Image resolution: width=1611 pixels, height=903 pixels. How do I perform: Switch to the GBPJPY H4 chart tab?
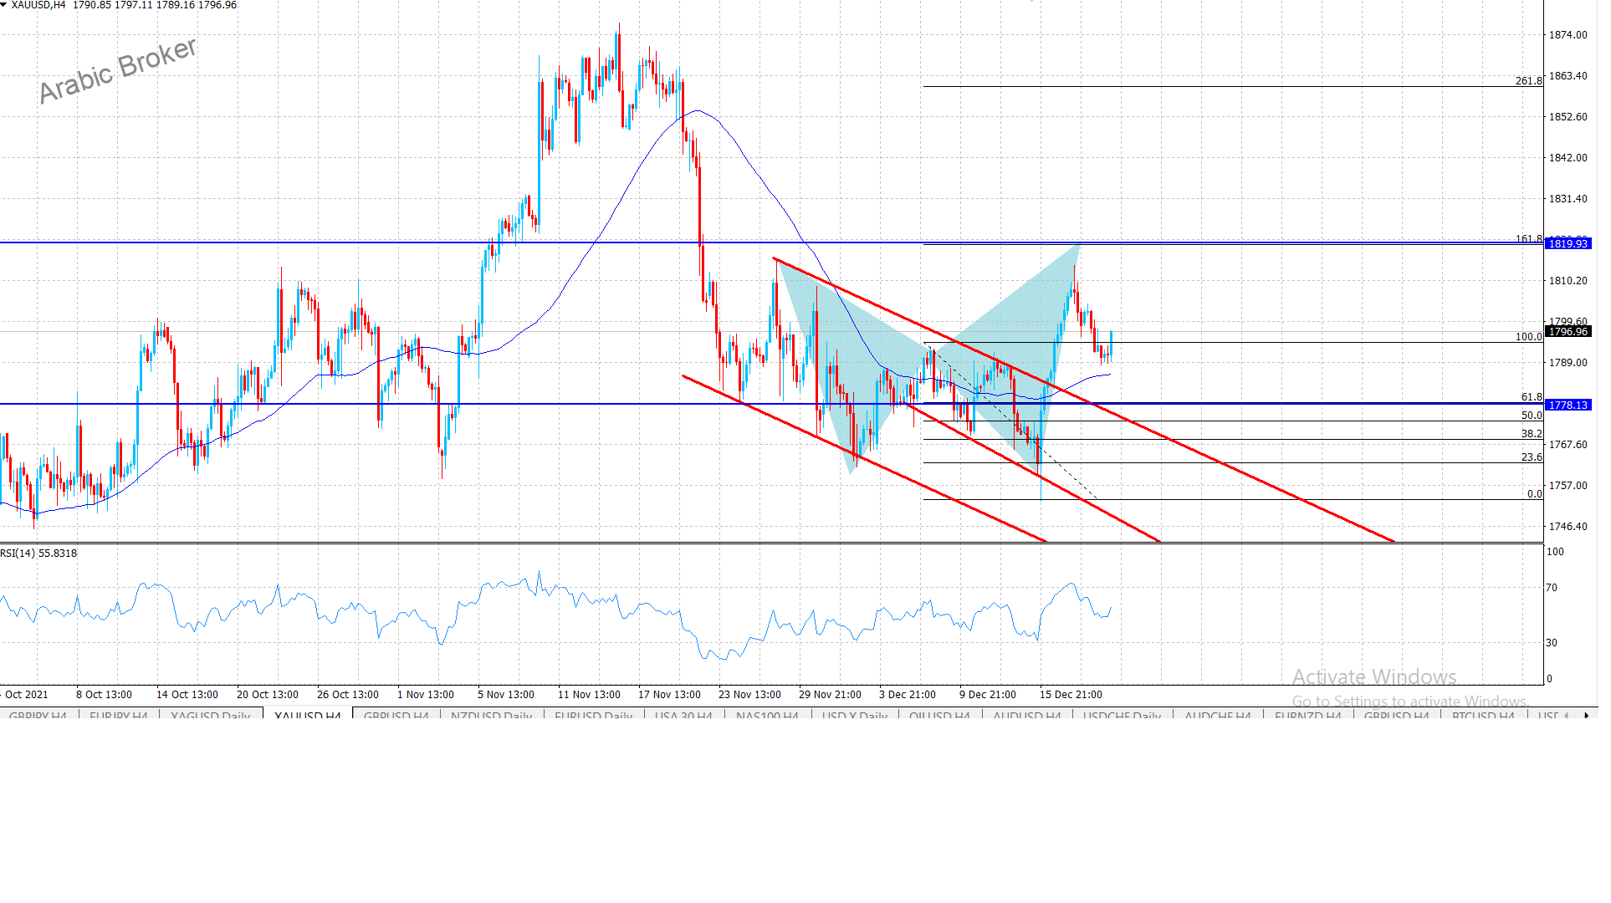click(x=38, y=716)
